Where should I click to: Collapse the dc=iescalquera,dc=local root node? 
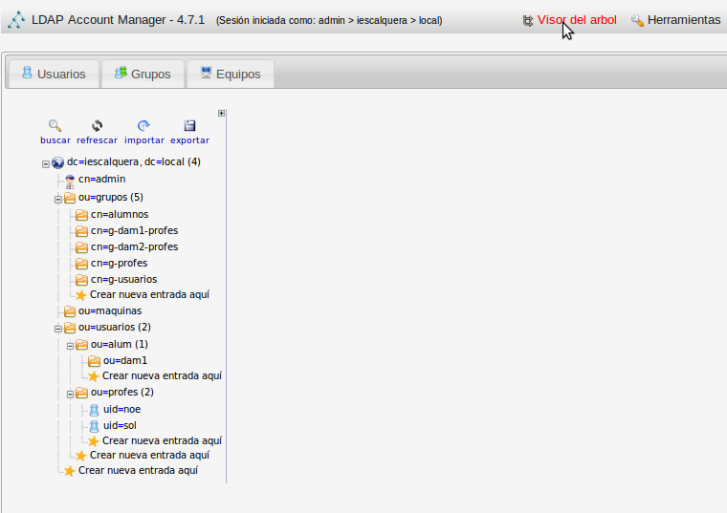click(x=46, y=164)
